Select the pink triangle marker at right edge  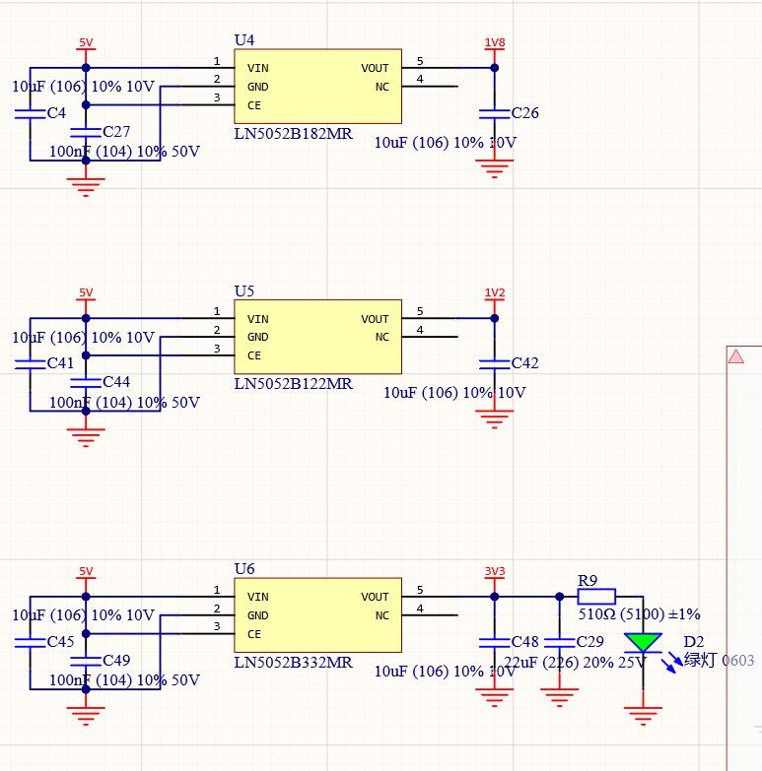(x=736, y=356)
